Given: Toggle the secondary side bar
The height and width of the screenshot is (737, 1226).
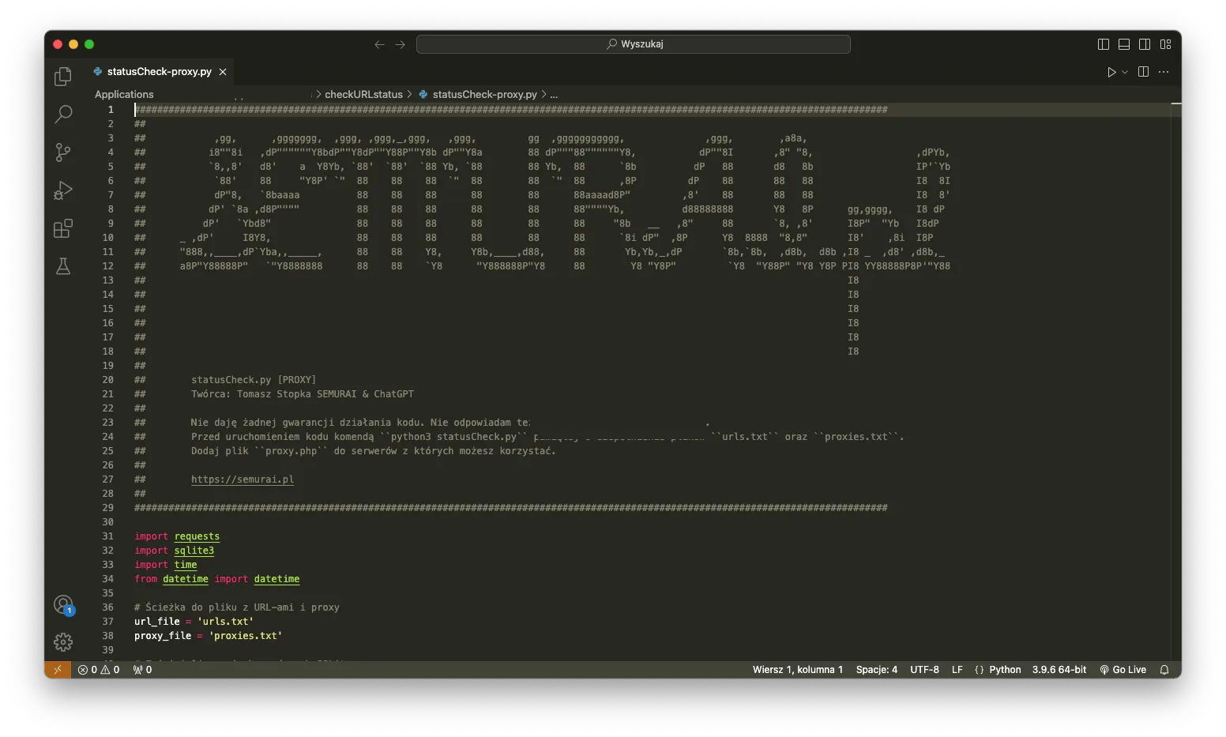Looking at the screenshot, I should (1145, 44).
